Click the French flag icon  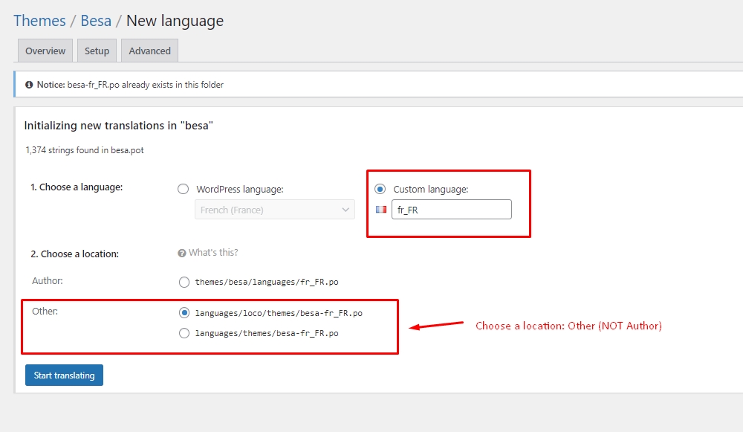(381, 210)
